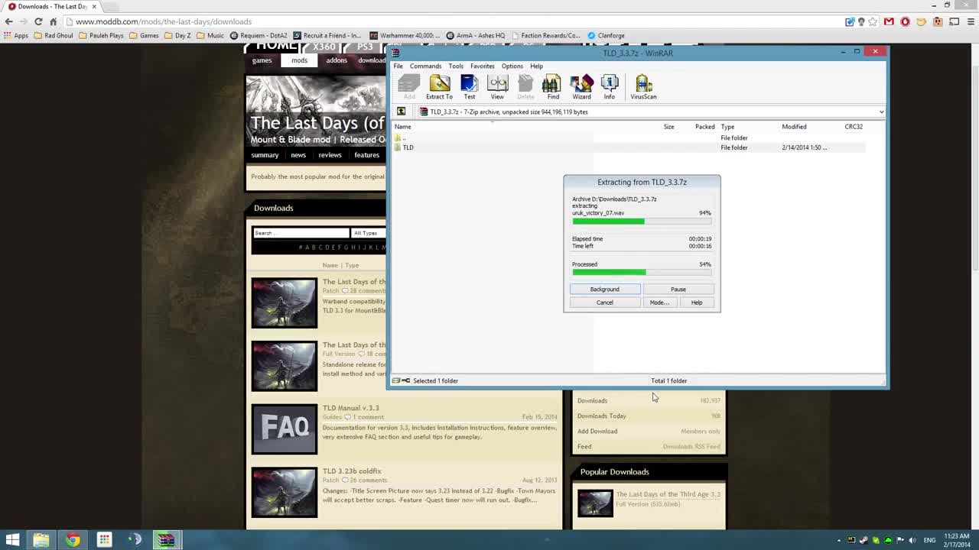Image resolution: width=979 pixels, height=550 pixels.
Task: Cancel the extraction
Action: 605,302
